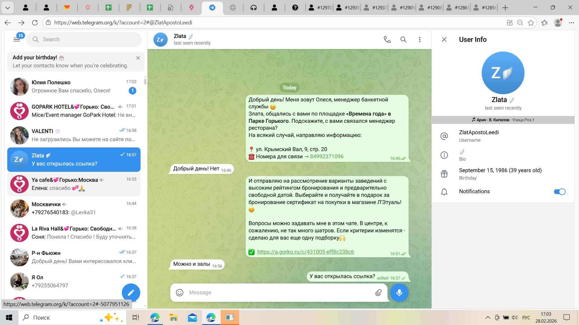Viewport: 579px width, 325px height.
Task: Open the emoji picker in message box
Action: click(x=180, y=292)
